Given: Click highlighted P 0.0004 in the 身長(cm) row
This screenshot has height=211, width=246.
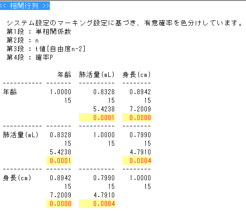Looking at the screenshot, I should point(97,204).
